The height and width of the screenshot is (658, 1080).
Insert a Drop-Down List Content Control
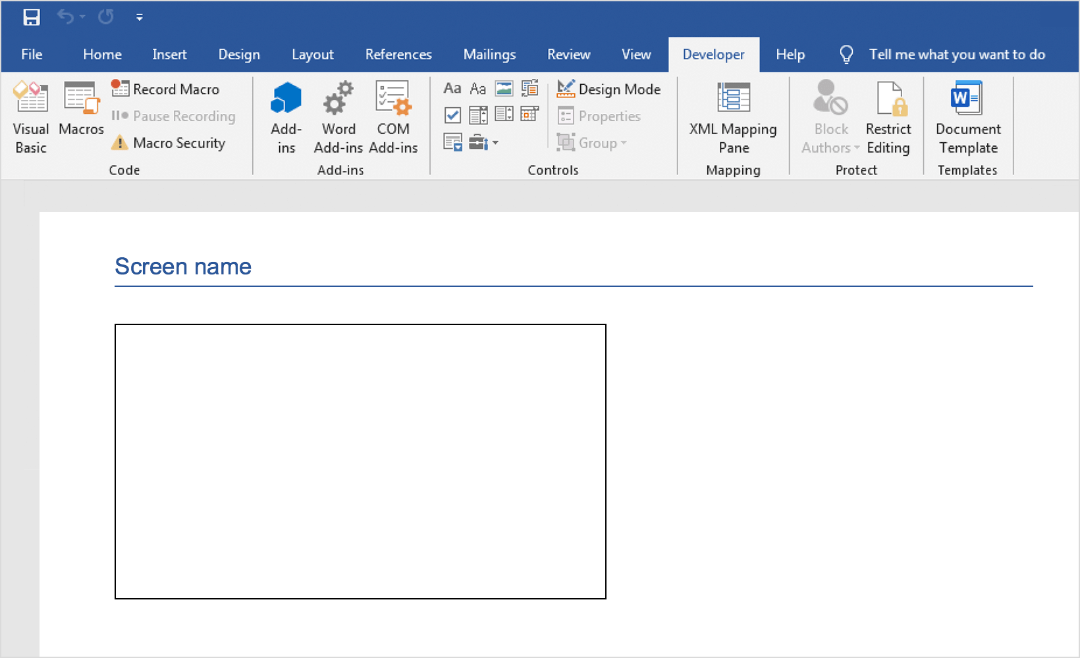point(504,114)
